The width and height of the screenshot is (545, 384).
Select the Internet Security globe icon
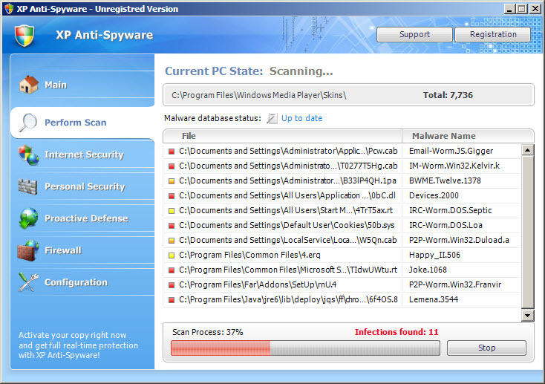pyautogui.click(x=28, y=154)
